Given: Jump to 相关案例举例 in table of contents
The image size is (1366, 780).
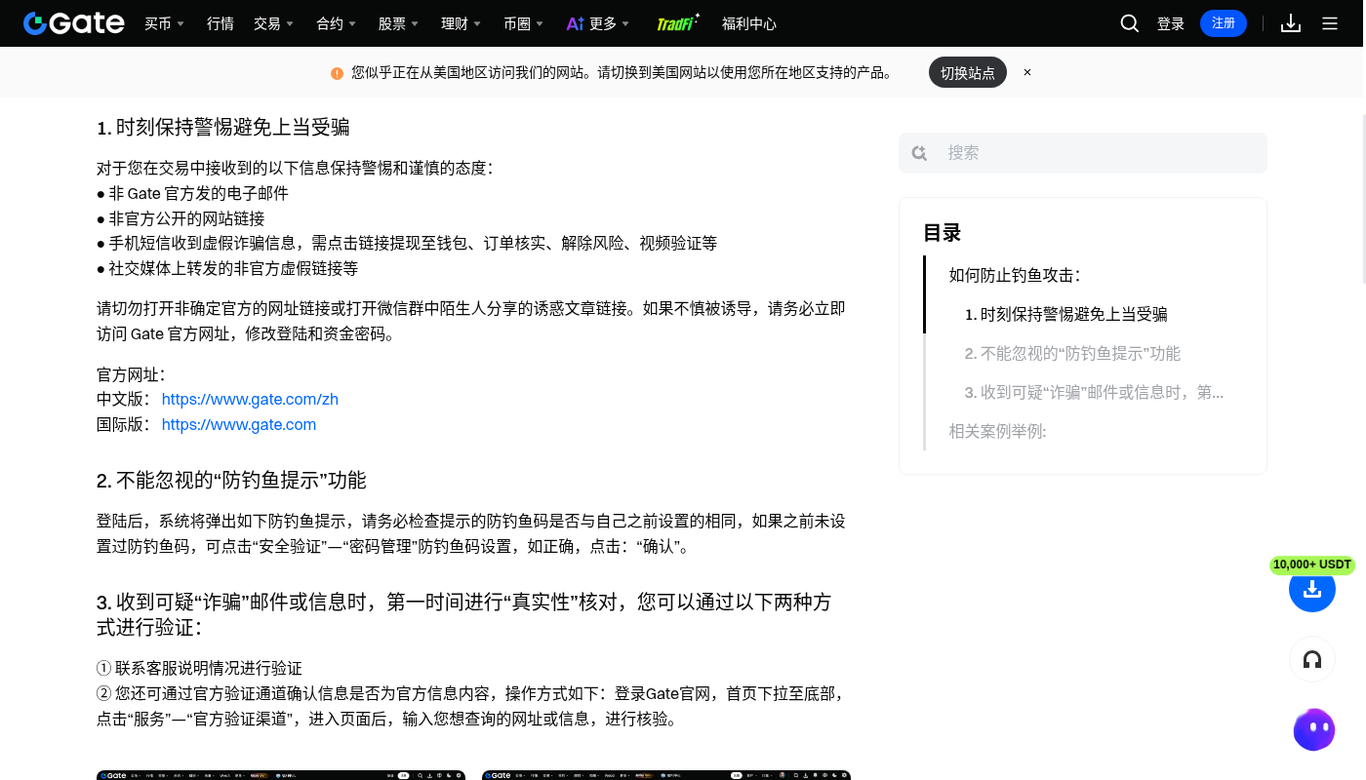Looking at the screenshot, I should (x=998, y=432).
